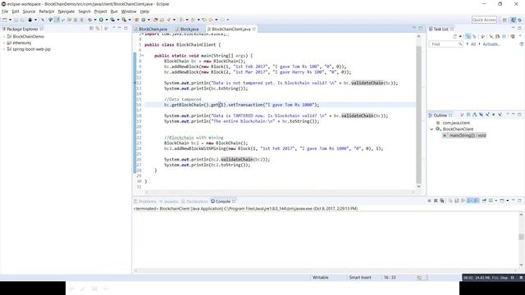Click the Clear Console icon

(x=450, y=201)
